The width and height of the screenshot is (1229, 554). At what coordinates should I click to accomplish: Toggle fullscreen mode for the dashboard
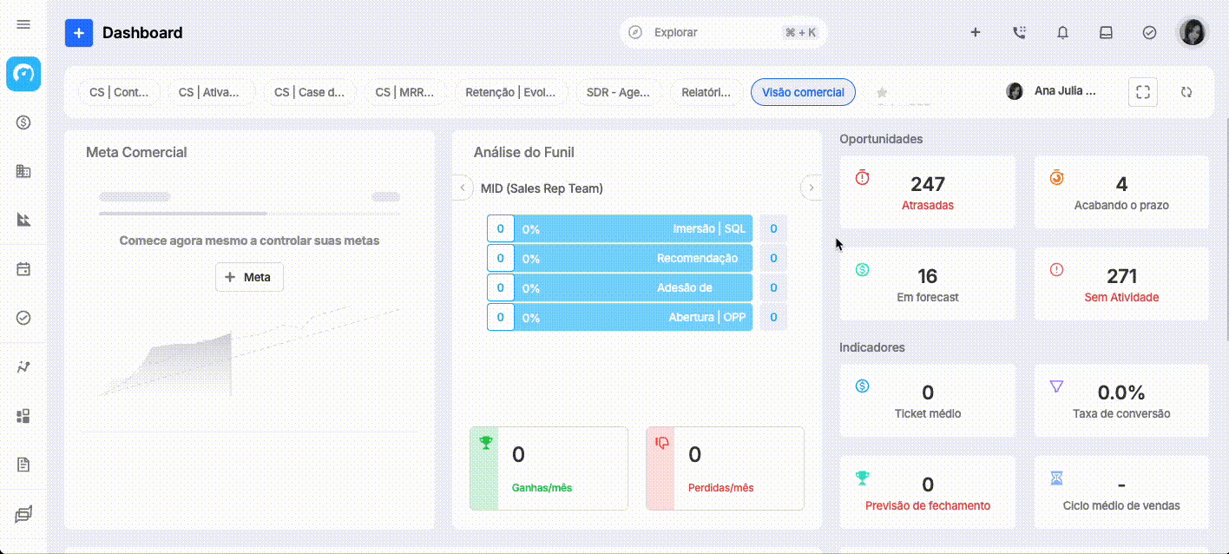(x=1143, y=92)
